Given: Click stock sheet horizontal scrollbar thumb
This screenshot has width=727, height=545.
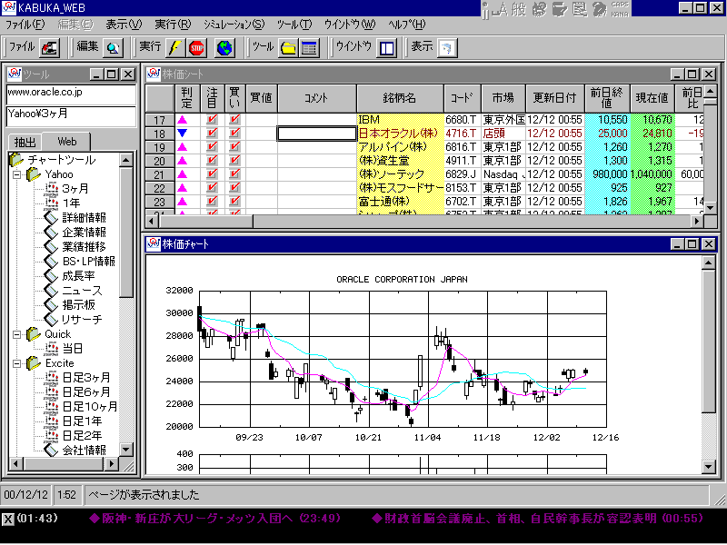Looking at the screenshot, I should [x=206, y=221].
